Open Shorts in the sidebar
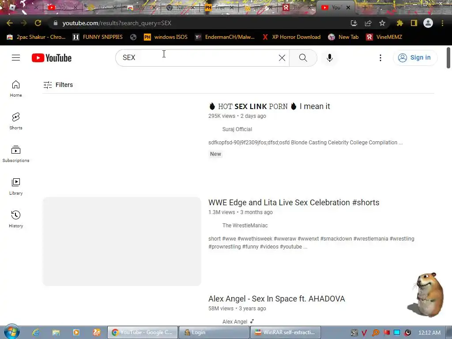This screenshot has height=339, width=452. (x=16, y=121)
